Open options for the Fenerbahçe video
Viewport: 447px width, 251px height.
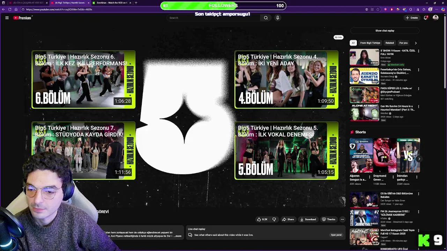tap(418, 70)
